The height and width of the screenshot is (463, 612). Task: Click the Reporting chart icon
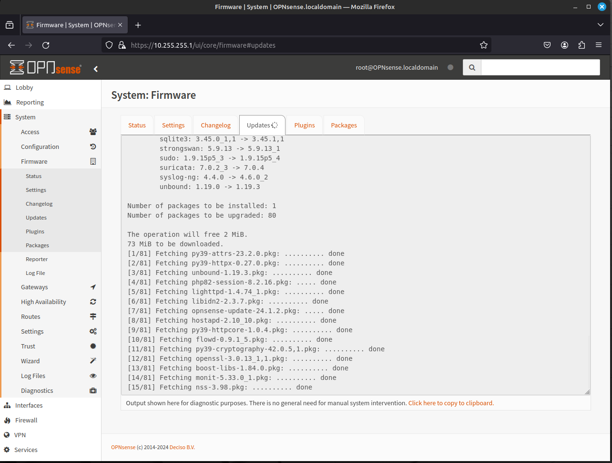click(7, 102)
